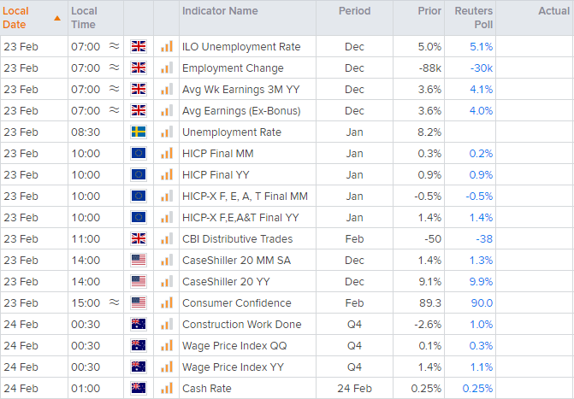Click the Indicator Name column header
574x399 pixels.
click(x=220, y=11)
